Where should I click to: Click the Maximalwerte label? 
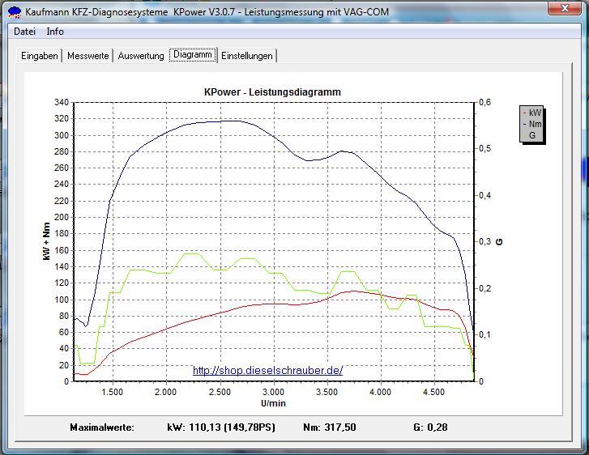point(102,427)
